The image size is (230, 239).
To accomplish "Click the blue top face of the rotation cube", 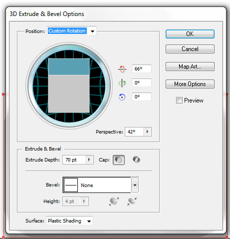I will tap(69, 66).
